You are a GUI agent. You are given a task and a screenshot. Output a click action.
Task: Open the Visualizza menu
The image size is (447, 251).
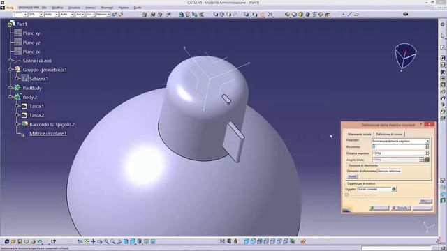tap(74, 8)
